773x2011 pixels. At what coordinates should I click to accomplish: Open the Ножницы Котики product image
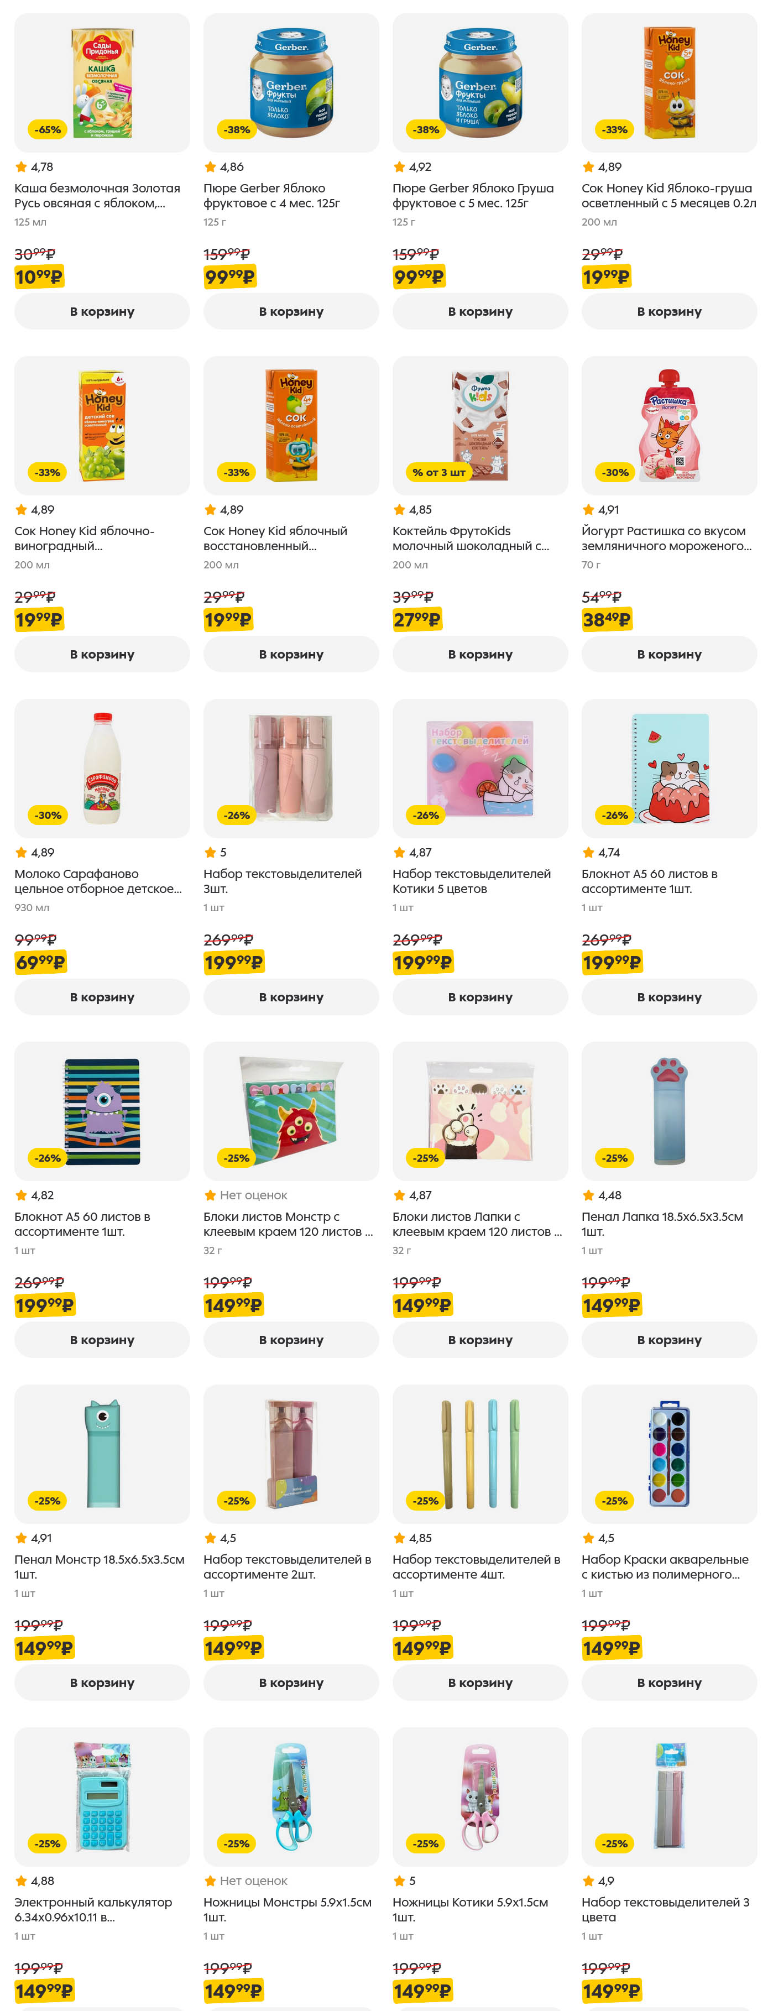coord(479,1796)
